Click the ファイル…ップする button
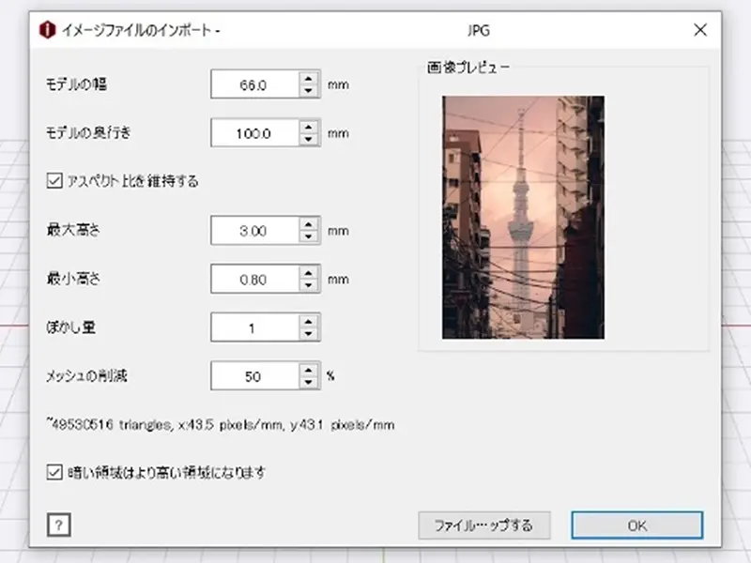Screen dimensions: 751x563 point(483,525)
